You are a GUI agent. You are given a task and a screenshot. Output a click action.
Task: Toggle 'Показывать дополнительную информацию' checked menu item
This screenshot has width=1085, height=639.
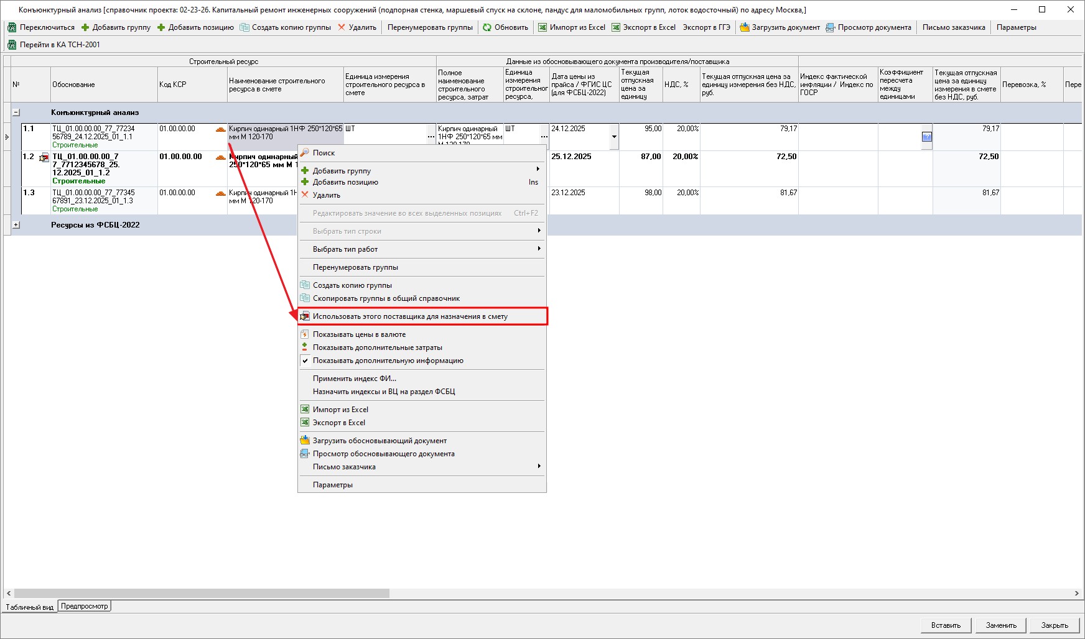pos(388,361)
